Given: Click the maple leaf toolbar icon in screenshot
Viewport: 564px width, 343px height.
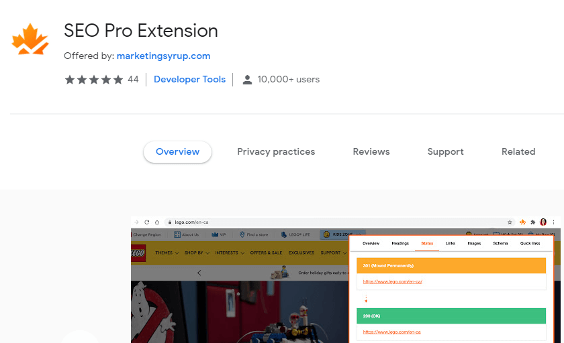Looking at the screenshot, I should click(522, 222).
